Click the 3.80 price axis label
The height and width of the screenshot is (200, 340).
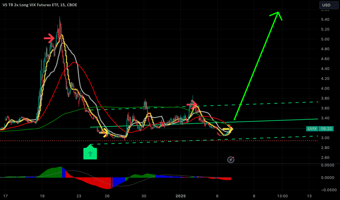pyautogui.click(x=325, y=99)
